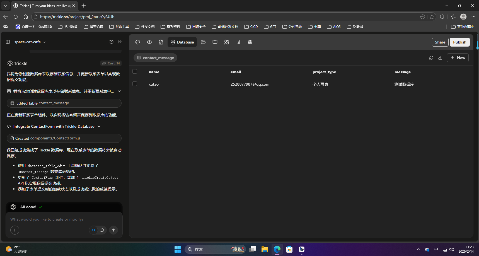Screen dimensions: 479x256
Task: Check the xutao row checkbox
Action: 135,84
